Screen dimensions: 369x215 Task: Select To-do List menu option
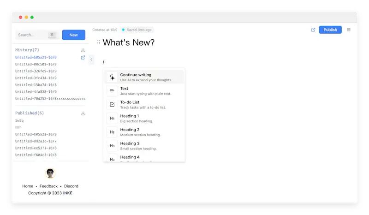tap(144, 105)
